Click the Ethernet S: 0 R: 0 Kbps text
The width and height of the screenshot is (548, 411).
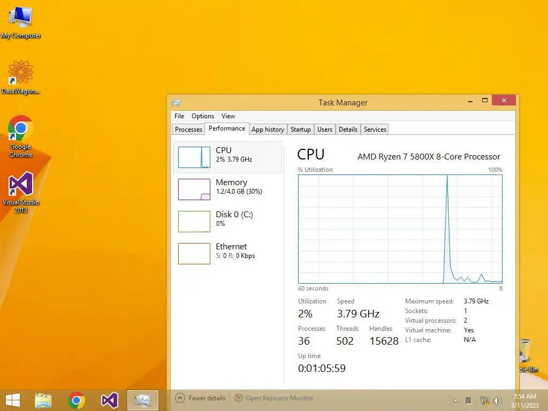click(235, 256)
